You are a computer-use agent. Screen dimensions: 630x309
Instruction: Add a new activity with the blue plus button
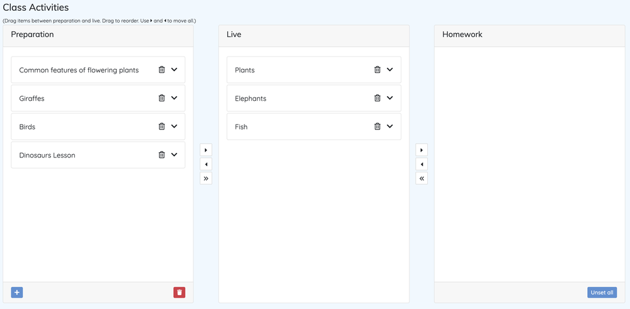pyautogui.click(x=17, y=293)
